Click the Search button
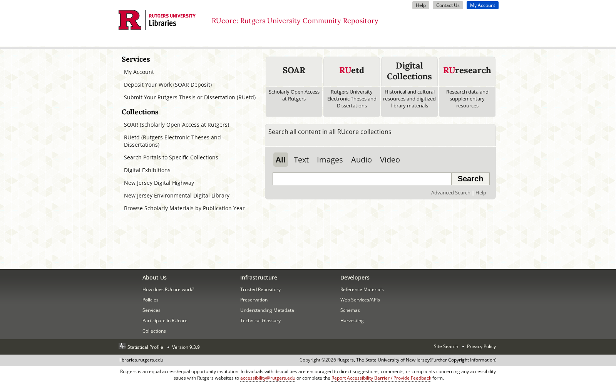The width and height of the screenshot is (616, 385). (470, 179)
